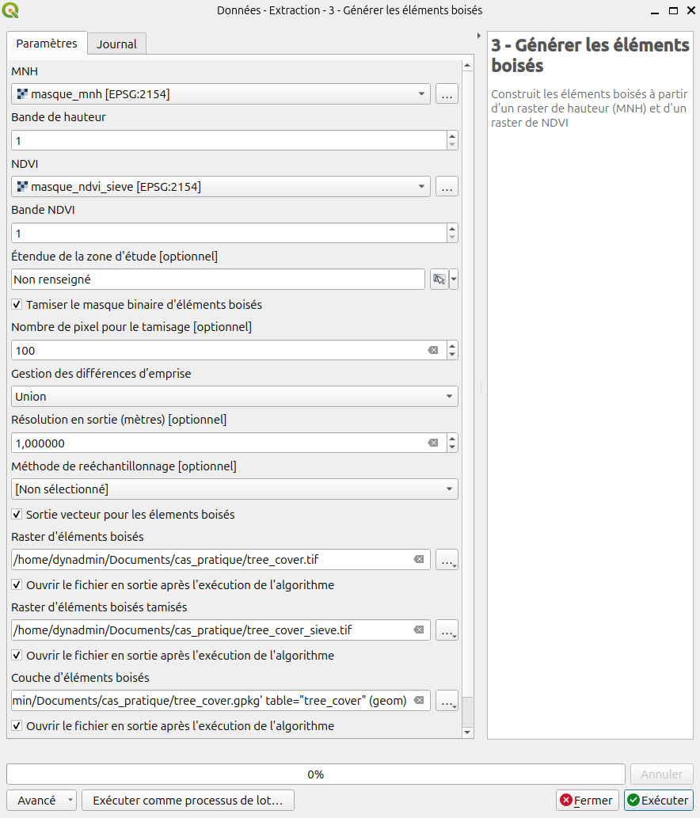
Task: Toggle open-after-run checkbox under tree_cover.tif
Action: [17, 585]
